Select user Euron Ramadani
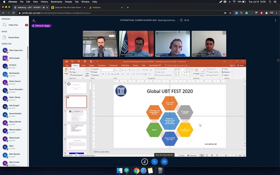 [x=14, y=90]
